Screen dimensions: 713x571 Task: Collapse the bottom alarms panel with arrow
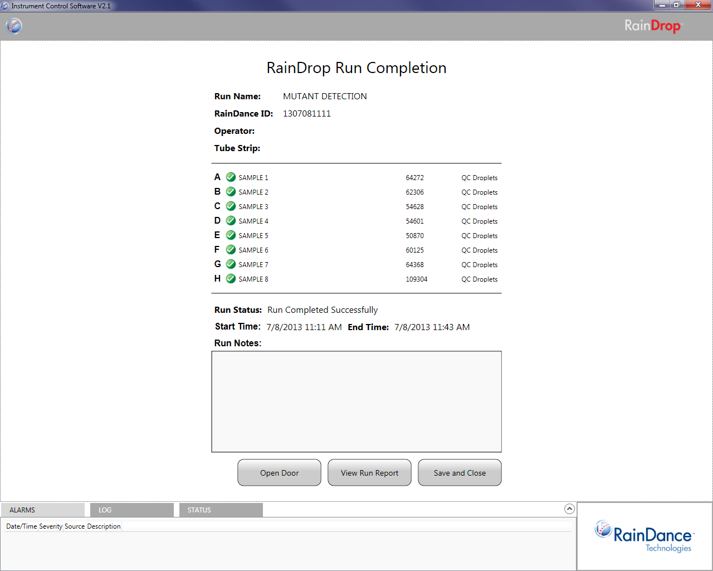[x=569, y=509]
